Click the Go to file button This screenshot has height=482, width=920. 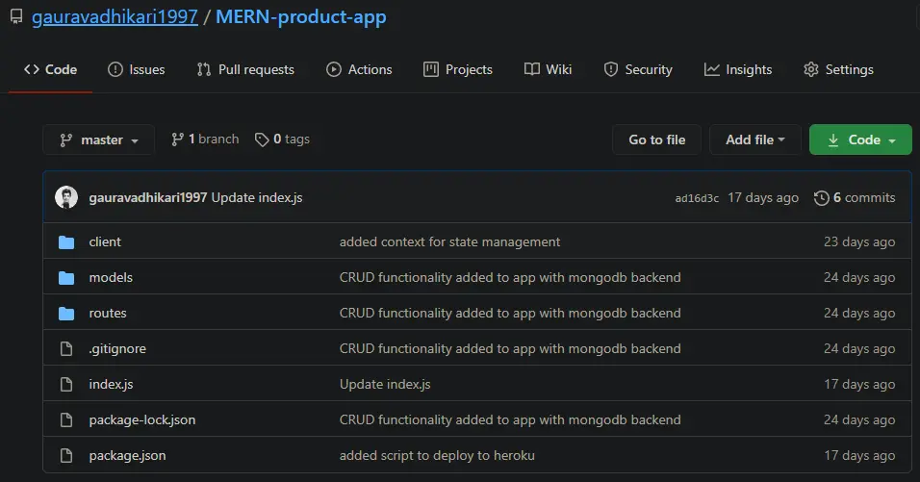656,140
